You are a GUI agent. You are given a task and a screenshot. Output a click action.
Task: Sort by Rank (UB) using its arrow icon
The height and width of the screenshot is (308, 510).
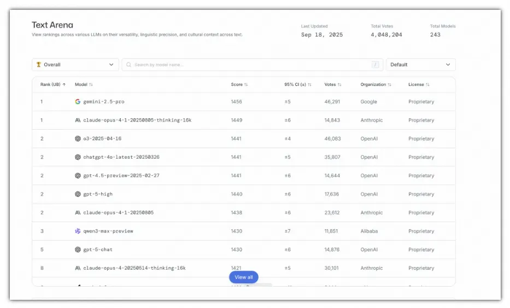point(64,85)
